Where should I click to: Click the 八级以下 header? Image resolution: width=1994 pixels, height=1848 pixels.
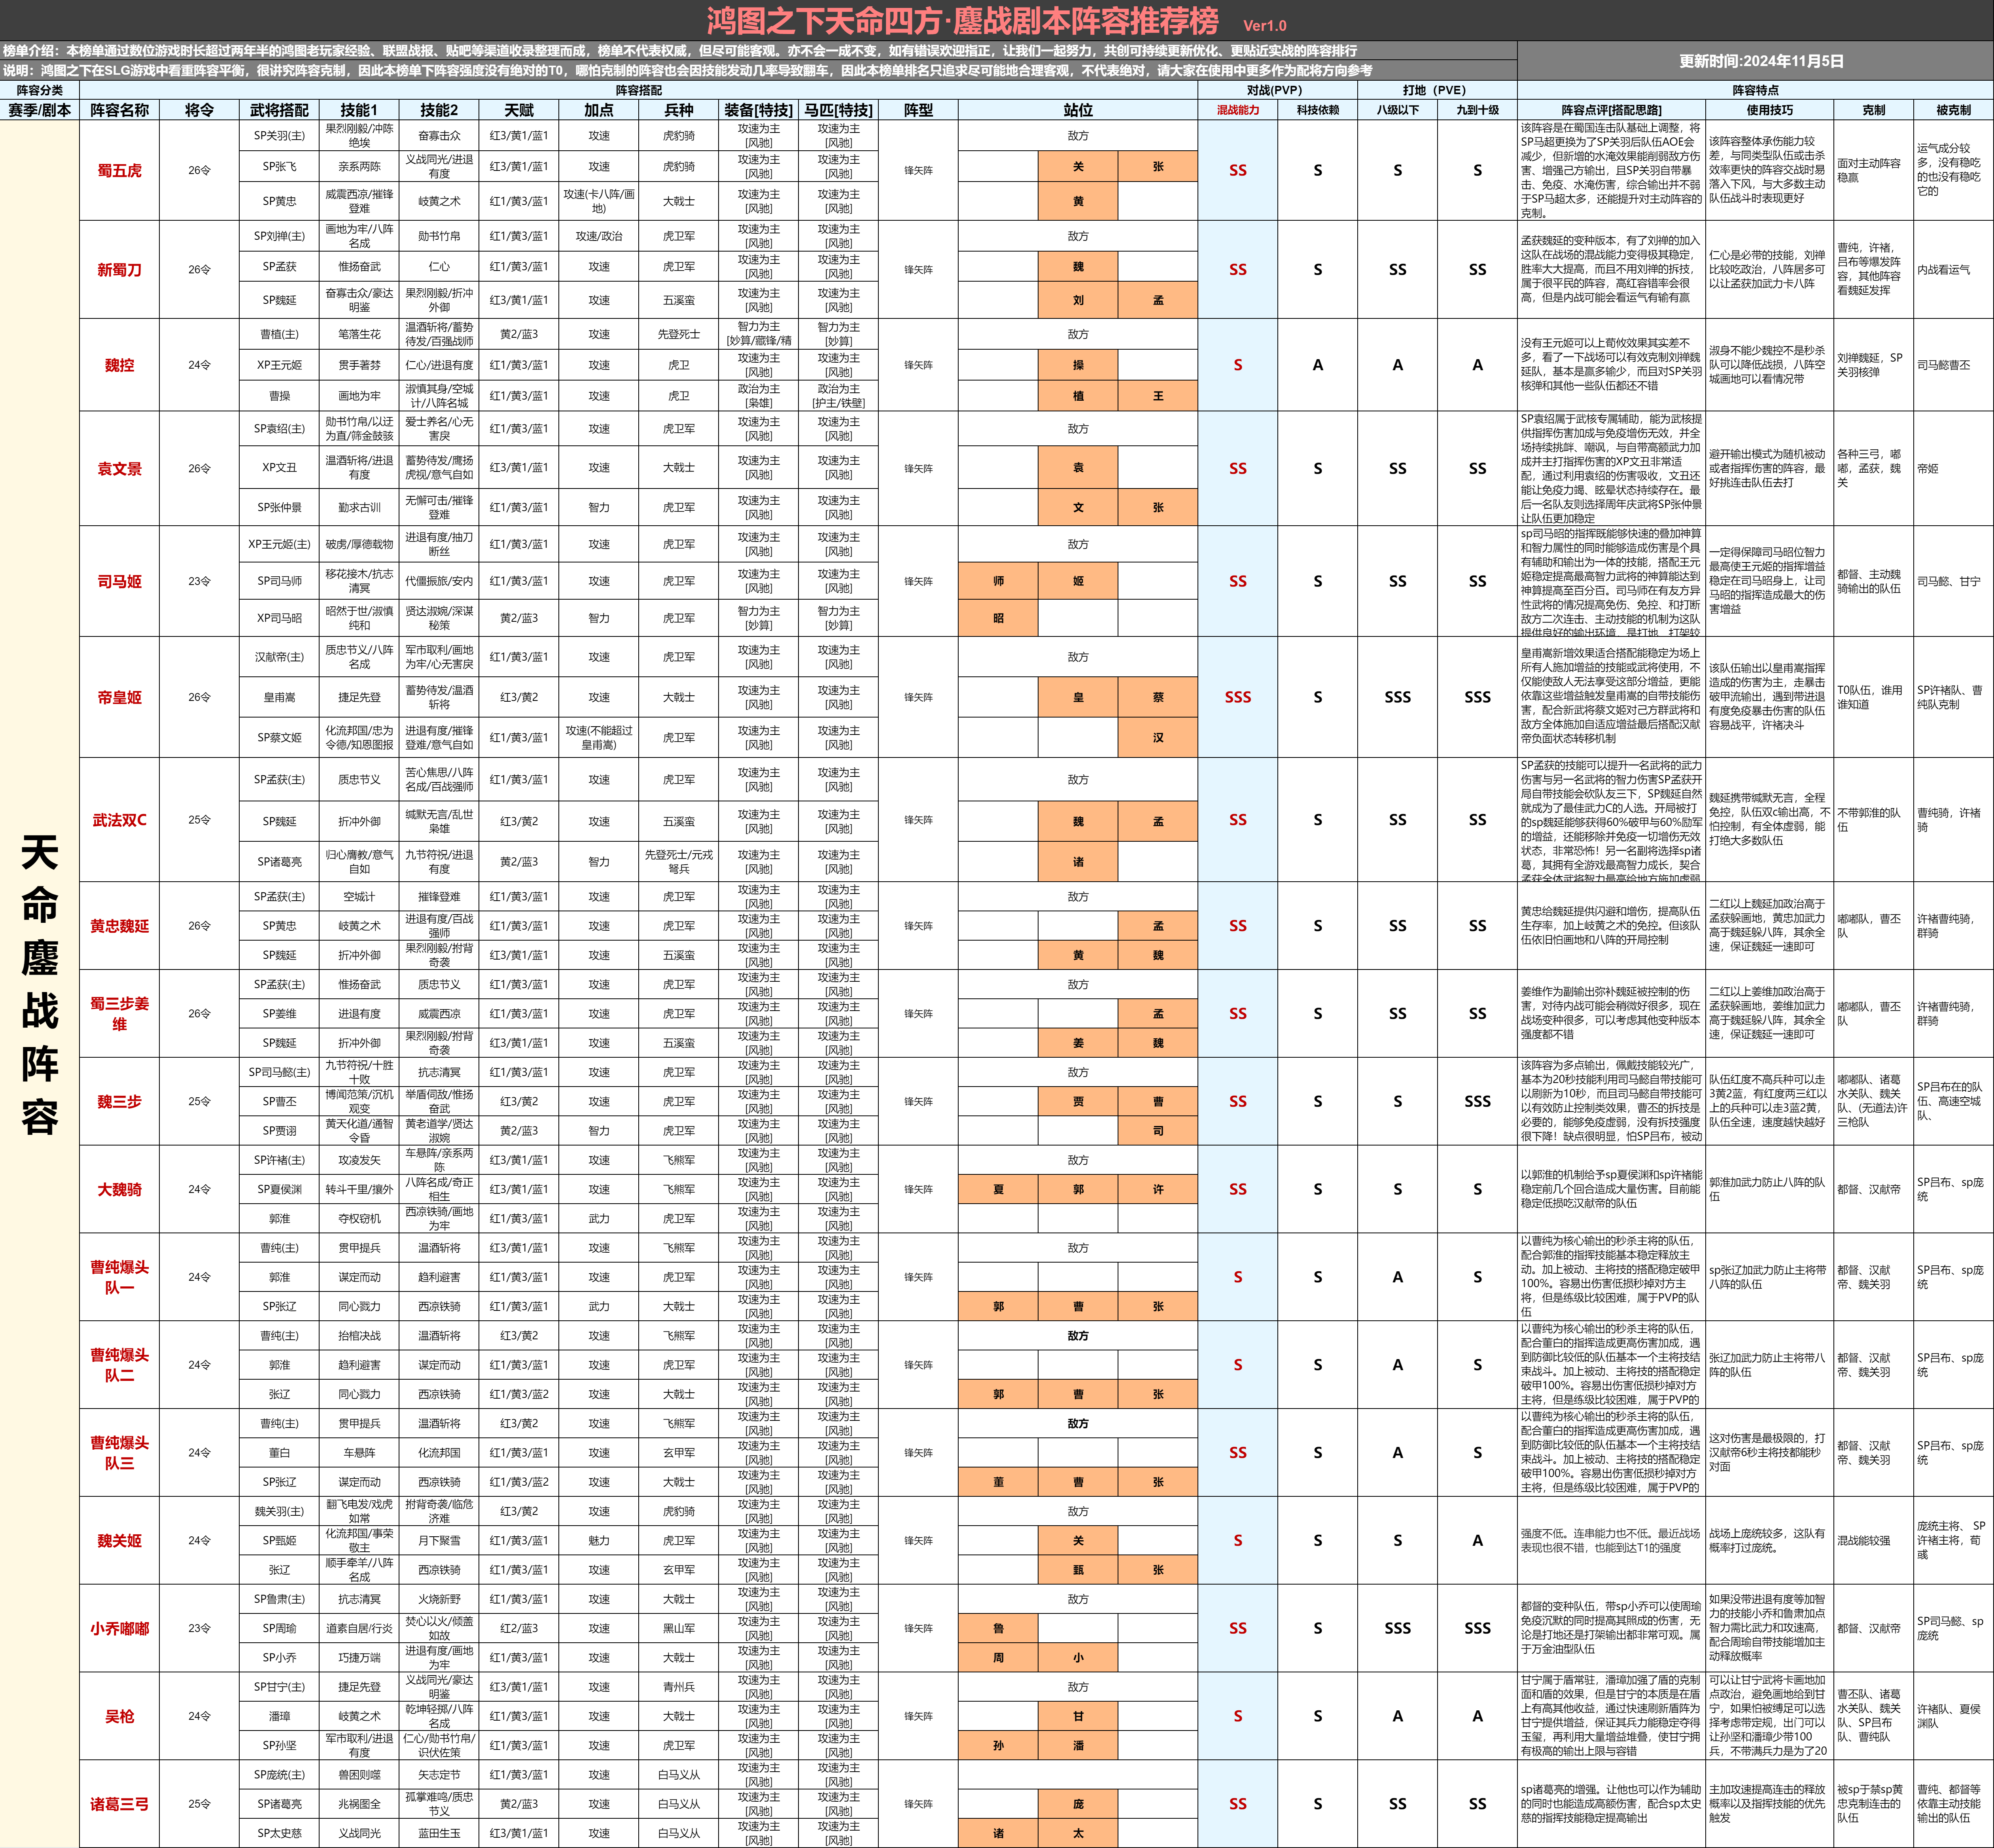(x=1398, y=110)
